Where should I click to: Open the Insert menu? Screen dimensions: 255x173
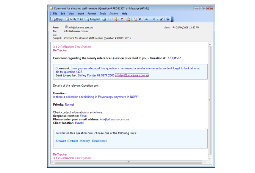tap(81, 14)
